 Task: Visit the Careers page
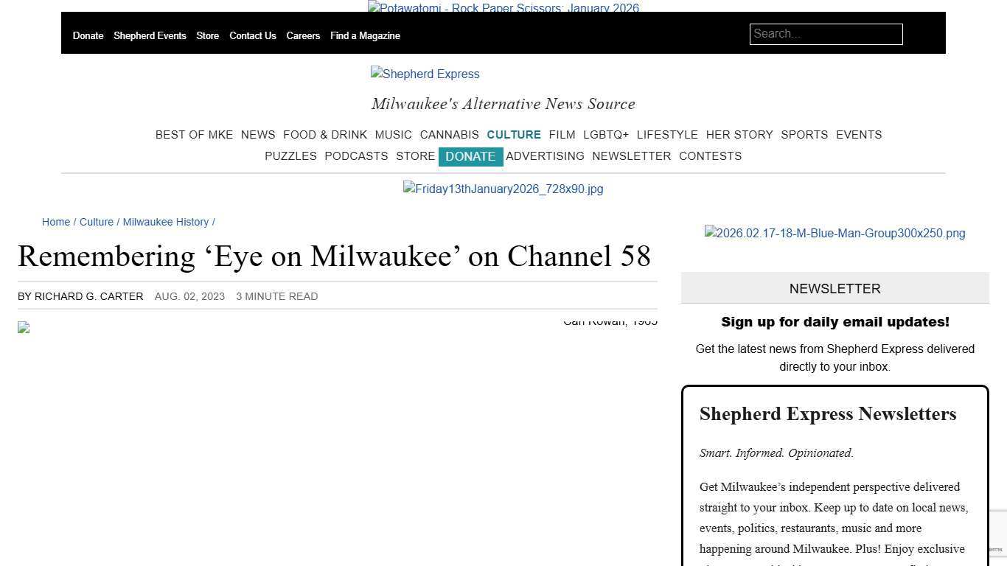click(x=303, y=35)
